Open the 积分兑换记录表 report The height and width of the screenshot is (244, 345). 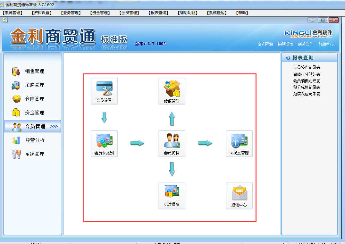click(x=307, y=87)
